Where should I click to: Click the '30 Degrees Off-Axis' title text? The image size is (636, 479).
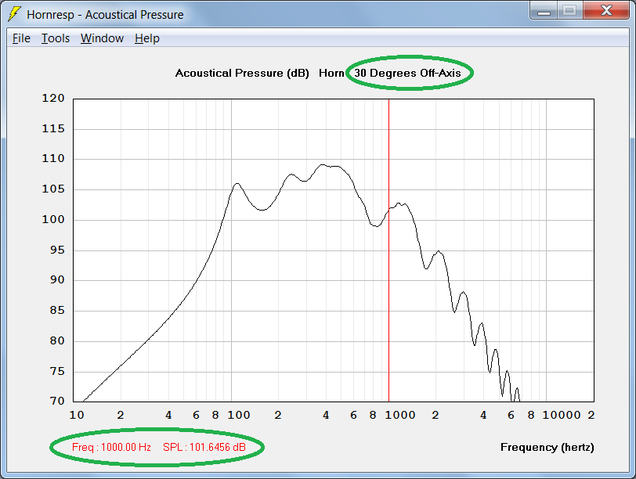click(407, 73)
